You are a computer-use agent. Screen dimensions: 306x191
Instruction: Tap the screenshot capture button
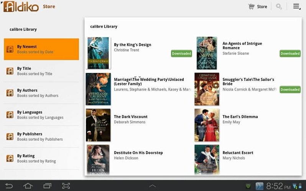click(x=66, y=186)
